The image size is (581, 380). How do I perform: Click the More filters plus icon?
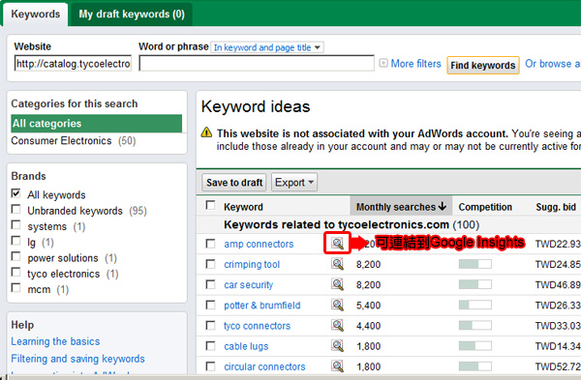pyautogui.click(x=383, y=63)
